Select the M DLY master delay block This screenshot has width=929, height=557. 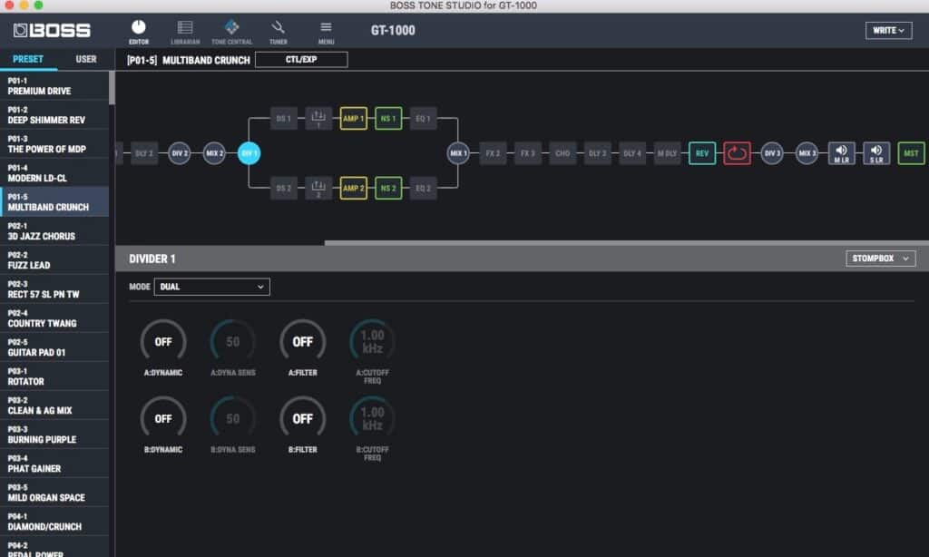[x=667, y=153]
